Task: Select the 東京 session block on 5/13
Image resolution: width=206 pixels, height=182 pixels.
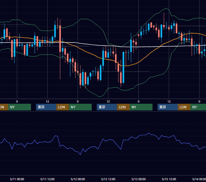Action: pos(168,107)
